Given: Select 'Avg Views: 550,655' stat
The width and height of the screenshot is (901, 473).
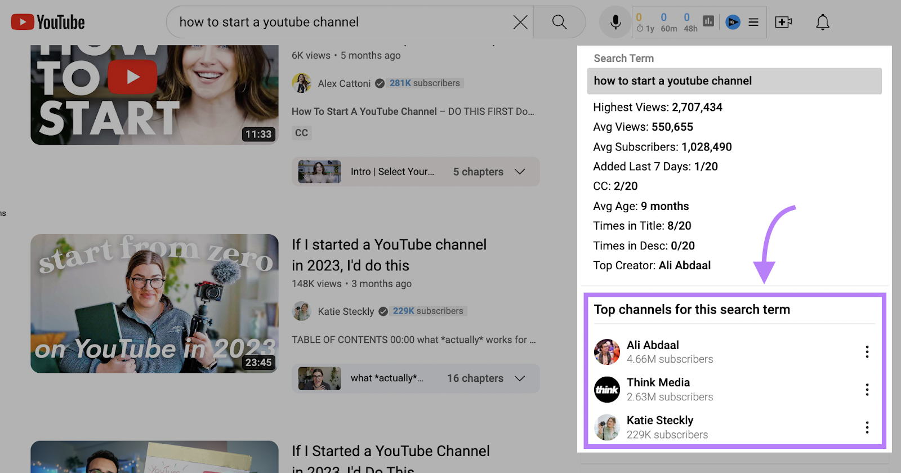Looking at the screenshot, I should [x=643, y=127].
